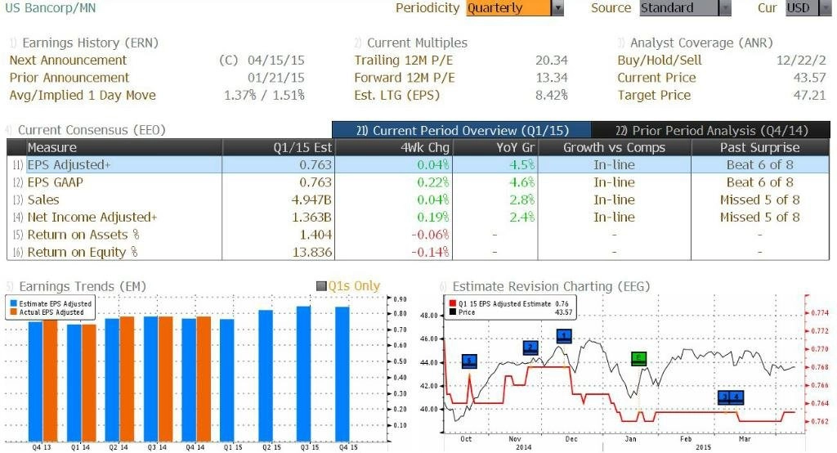Click the Next Announcement date 04/15/15
This screenshot has width=837, height=453.
point(276,61)
